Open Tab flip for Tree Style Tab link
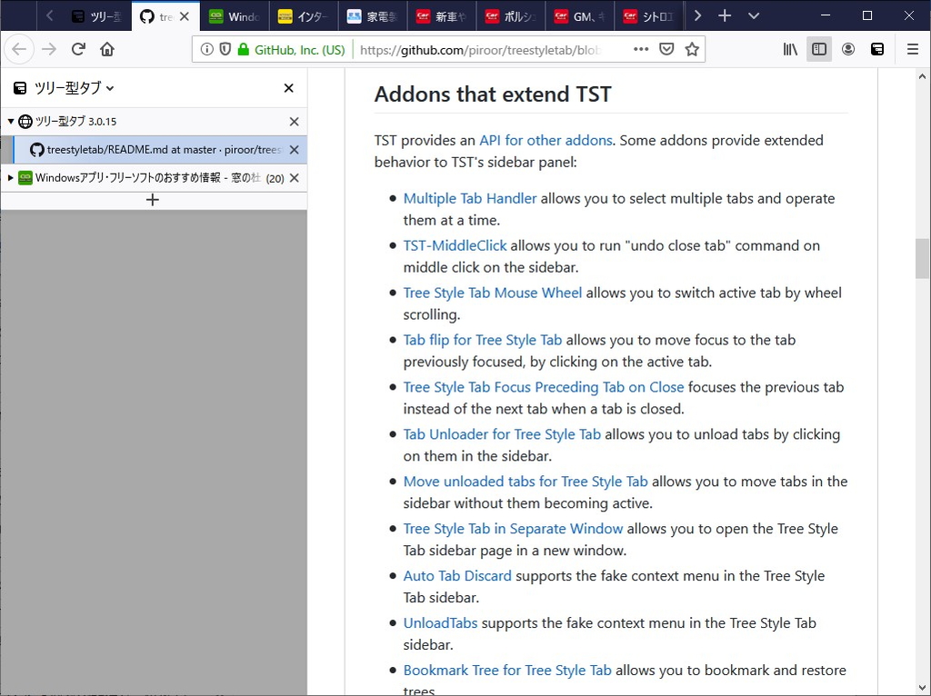931x696 pixels. 482,340
